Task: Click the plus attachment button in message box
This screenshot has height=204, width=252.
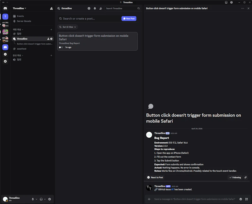Action: click(149, 199)
